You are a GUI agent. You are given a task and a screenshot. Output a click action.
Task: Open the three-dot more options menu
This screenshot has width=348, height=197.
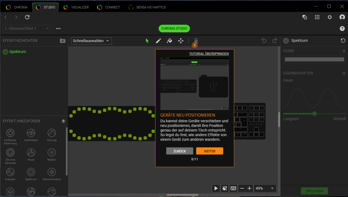(x=58, y=29)
